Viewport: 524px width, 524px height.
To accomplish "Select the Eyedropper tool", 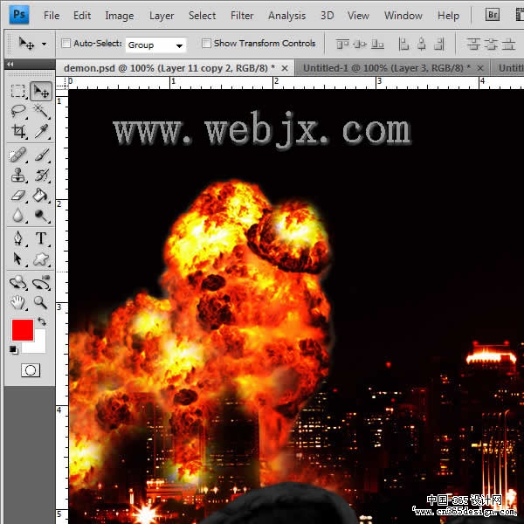I will tap(41, 131).
